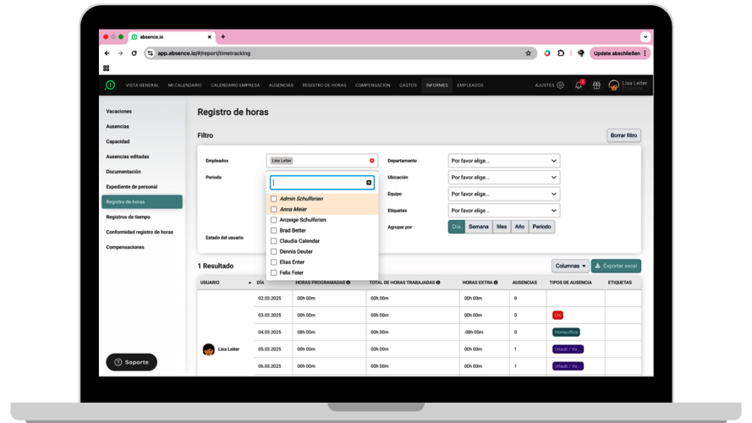Go to Ausencias top menu
The width and height of the screenshot is (752, 423).
tap(281, 85)
